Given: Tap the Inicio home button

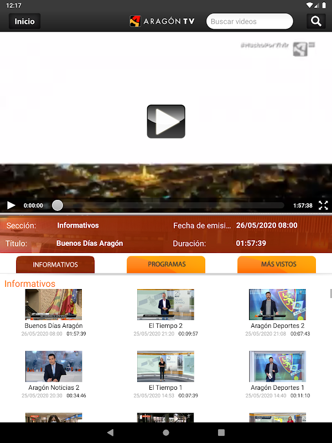Looking at the screenshot, I should click(x=24, y=21).
